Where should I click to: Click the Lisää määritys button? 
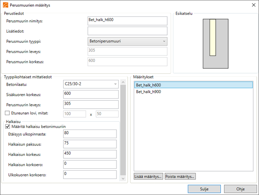[x=149, y=176]
